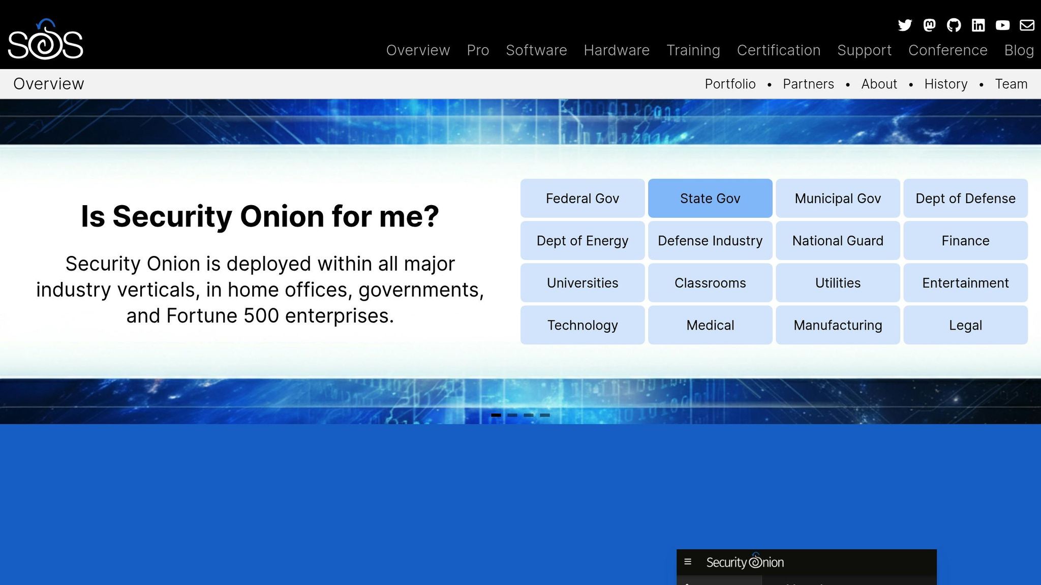Click the email envelope icon

(1027, 25)
